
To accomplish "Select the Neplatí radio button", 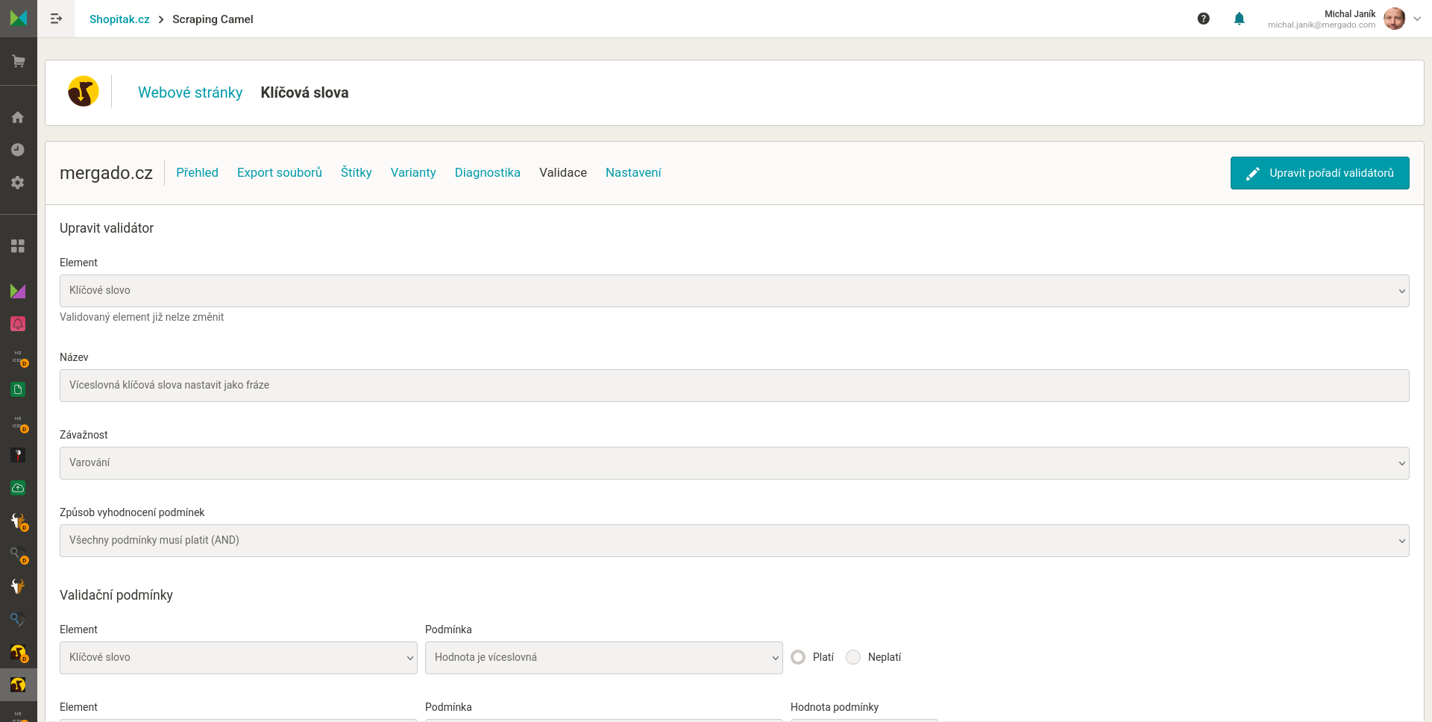I will 853,657.
